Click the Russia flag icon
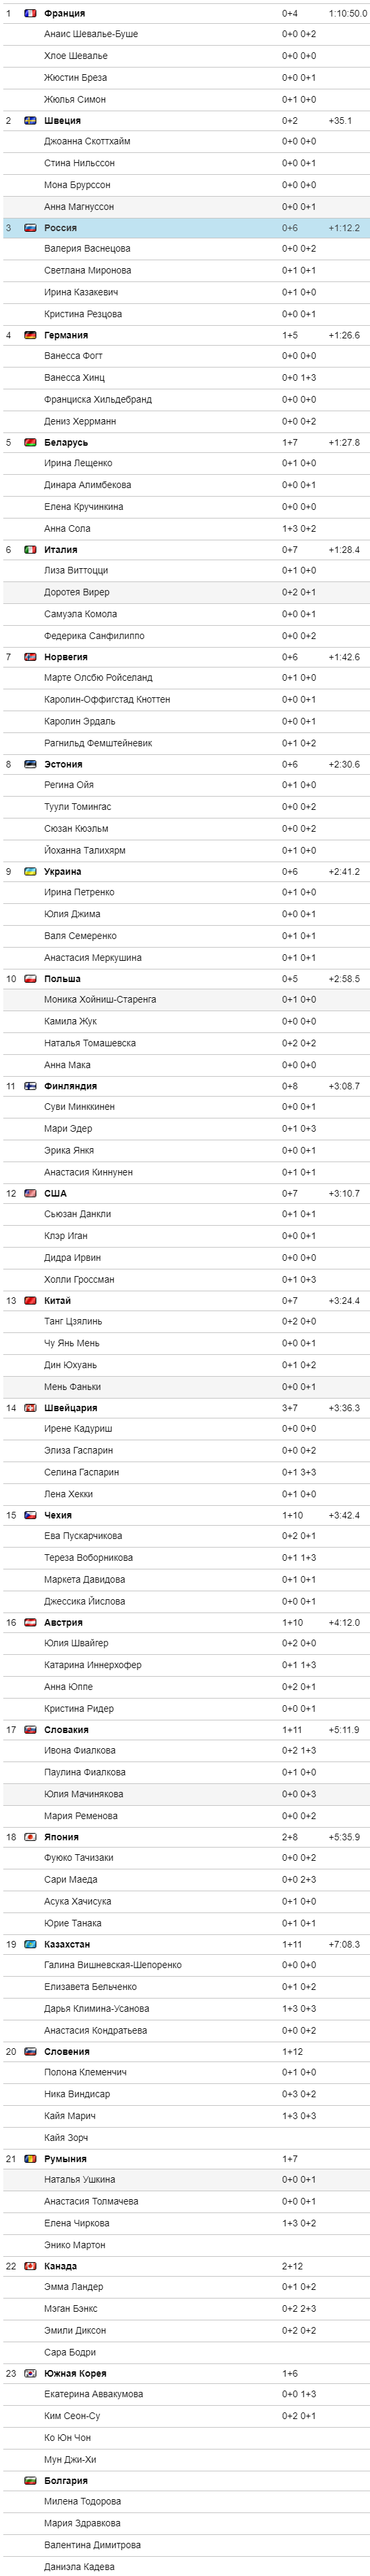 (30, 228)
